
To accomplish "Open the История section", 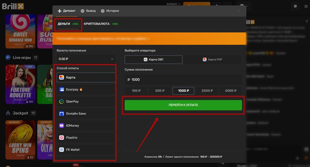I will click(110, 11).
